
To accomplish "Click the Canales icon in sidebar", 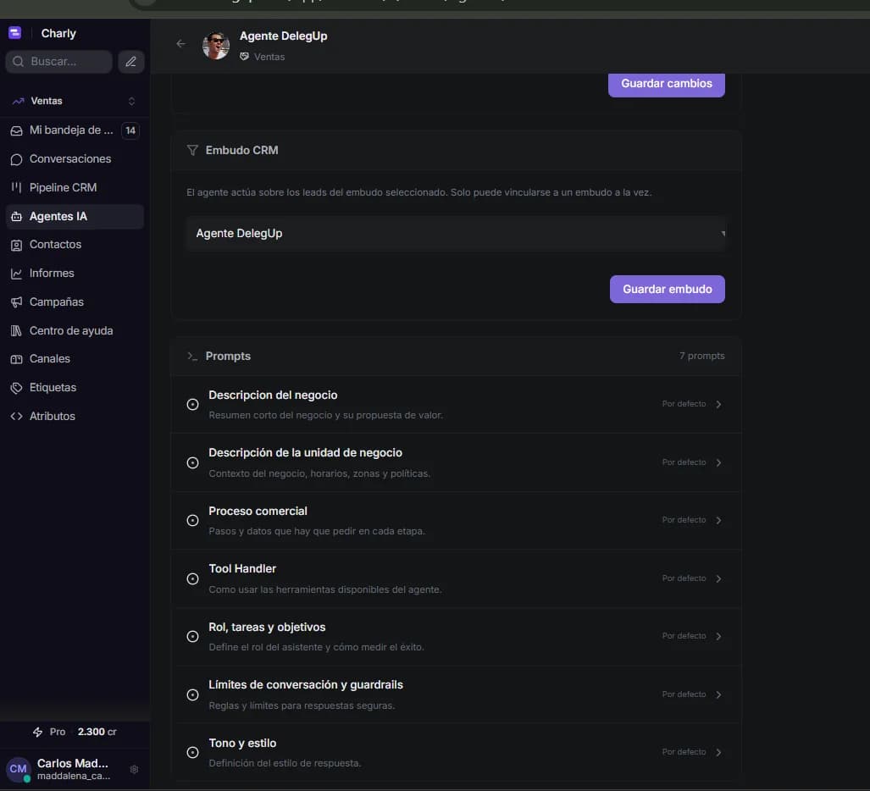I will click(x=17, y=359).
